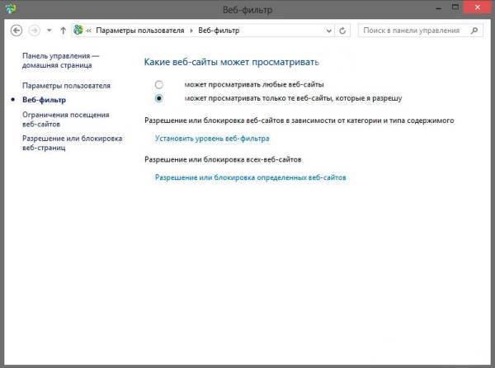Open 'Разрешение или блокировка определенных веб-сайтов' link

point(251,177)
